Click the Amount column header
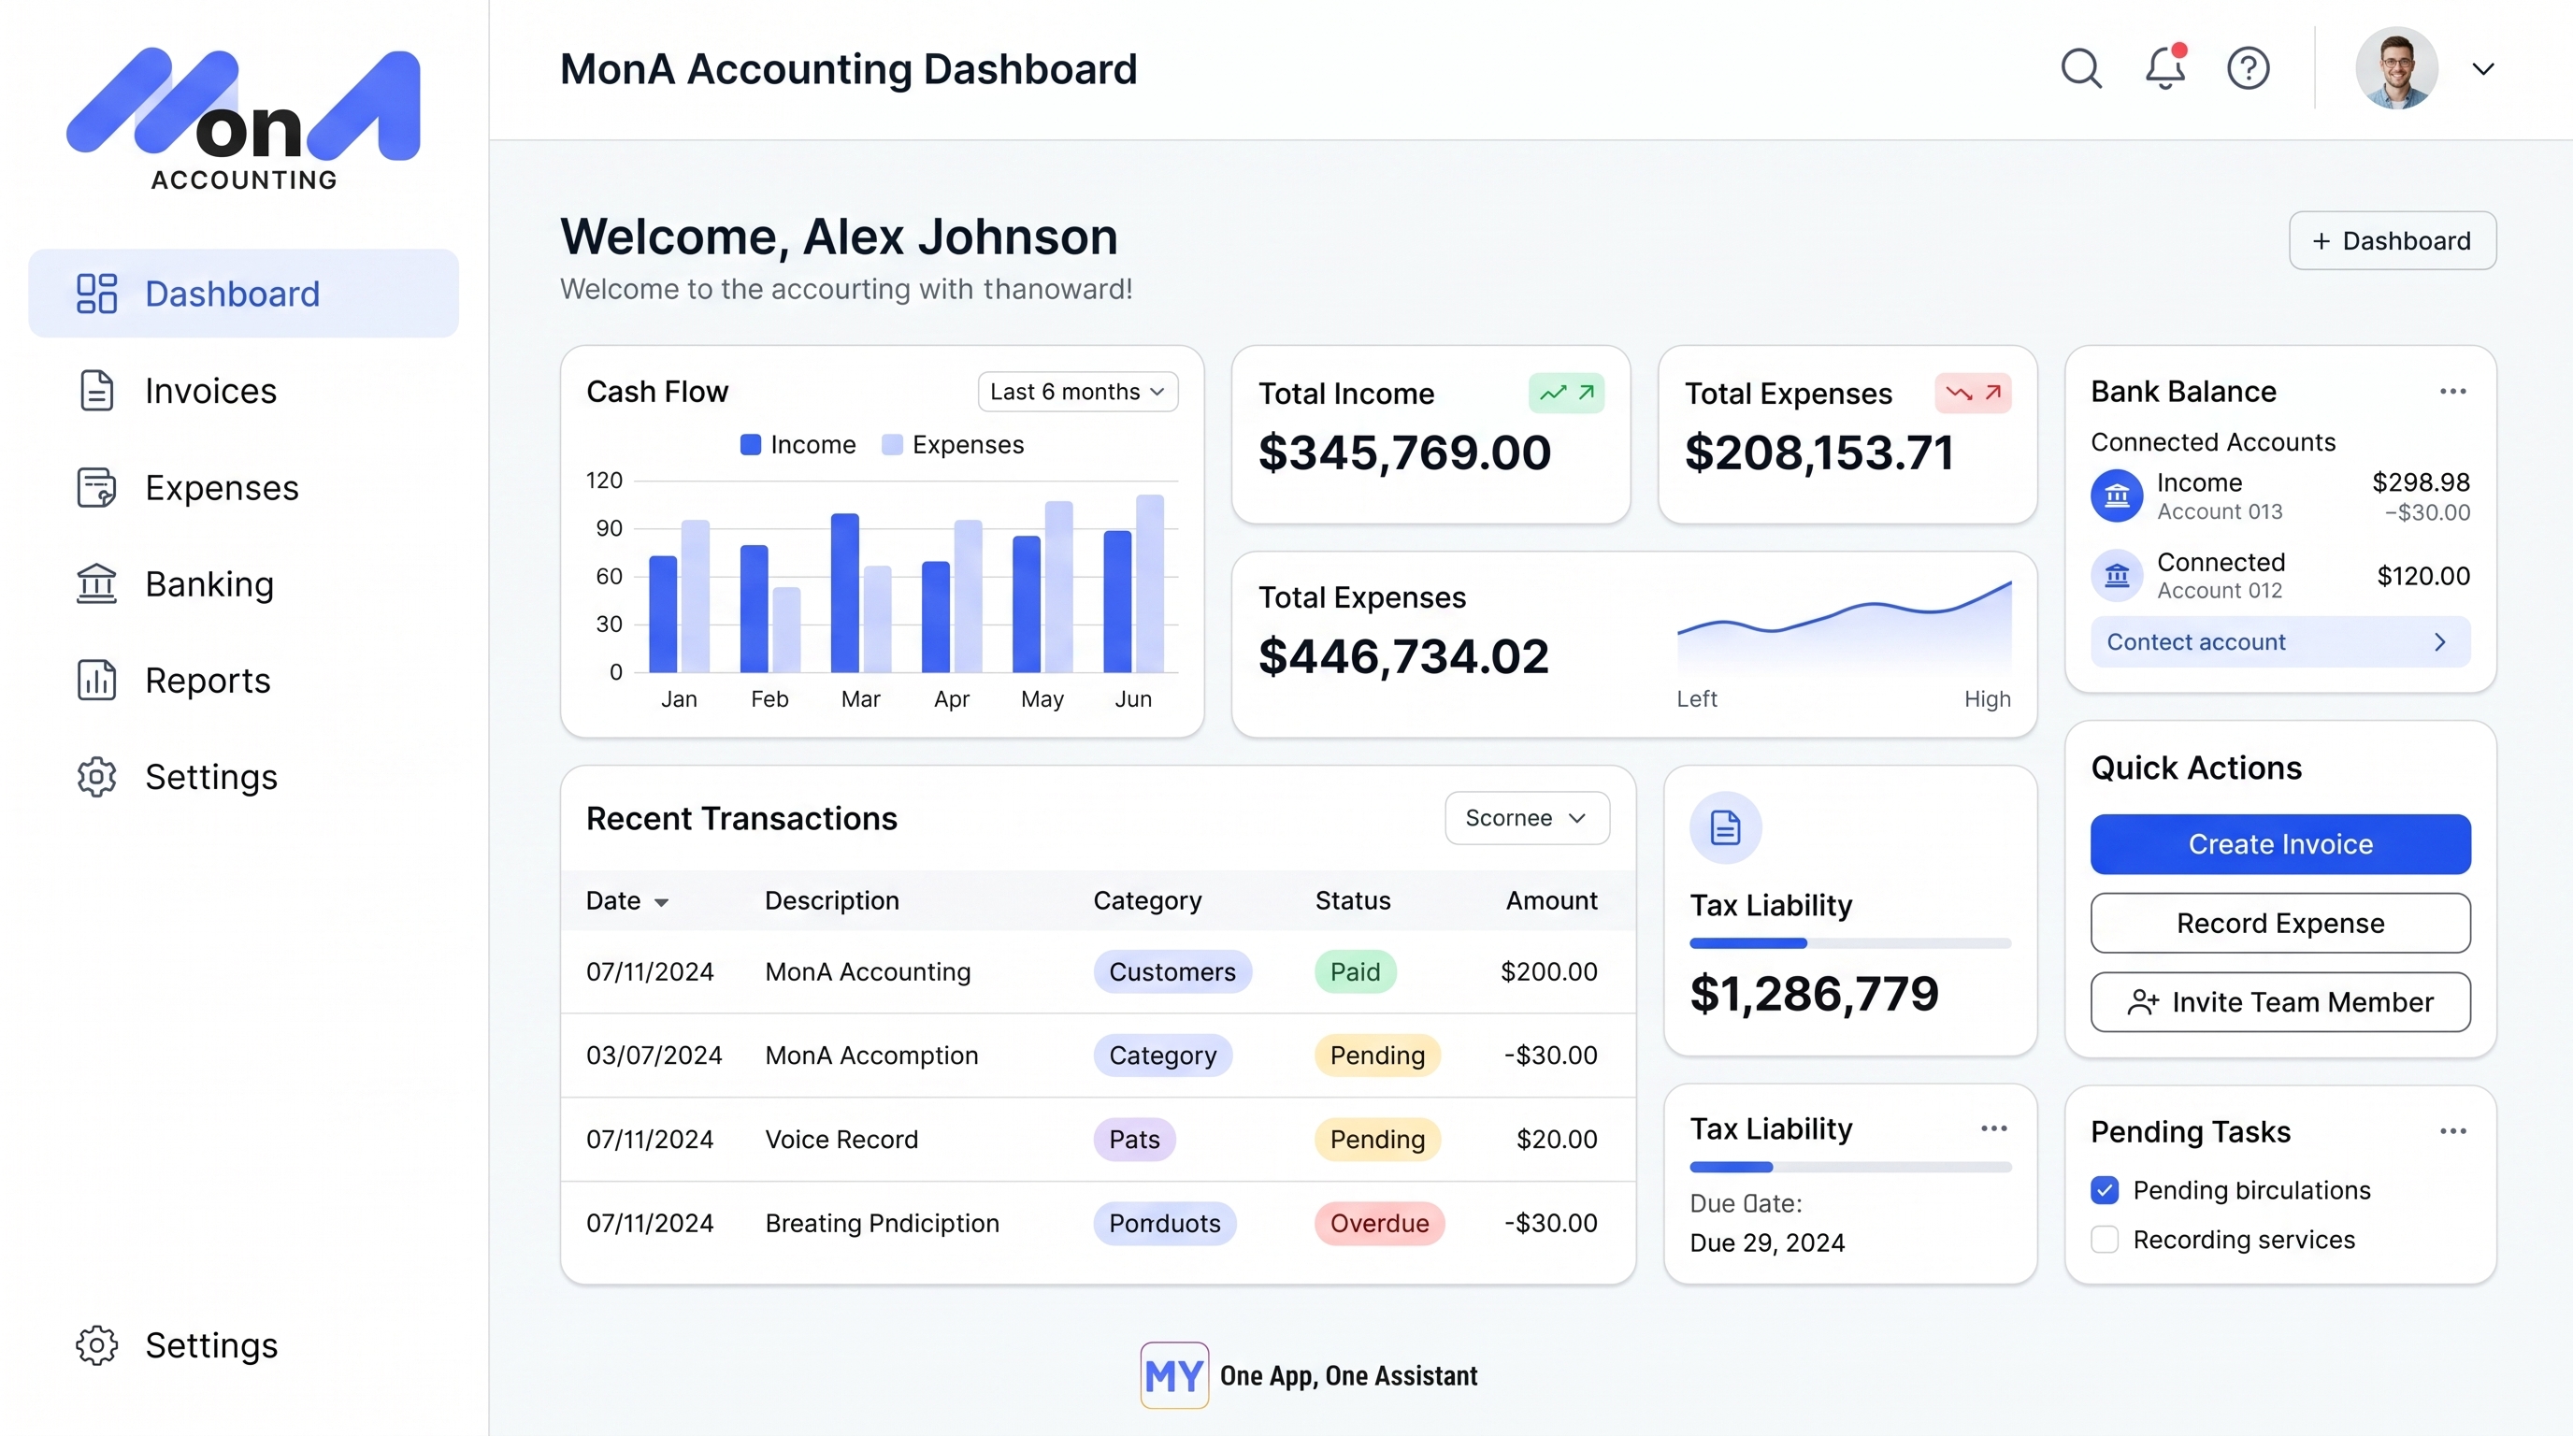 point(1551,900)
